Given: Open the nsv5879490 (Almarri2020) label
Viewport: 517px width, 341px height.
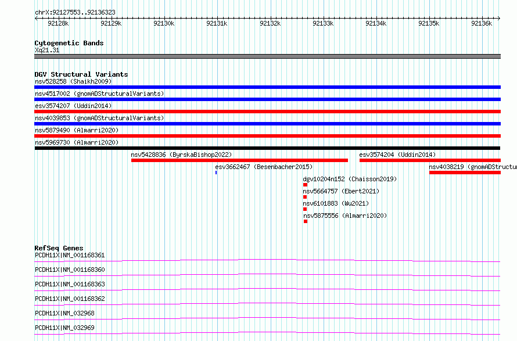Looking at the screenshot, I should click(x=77, y=130).
